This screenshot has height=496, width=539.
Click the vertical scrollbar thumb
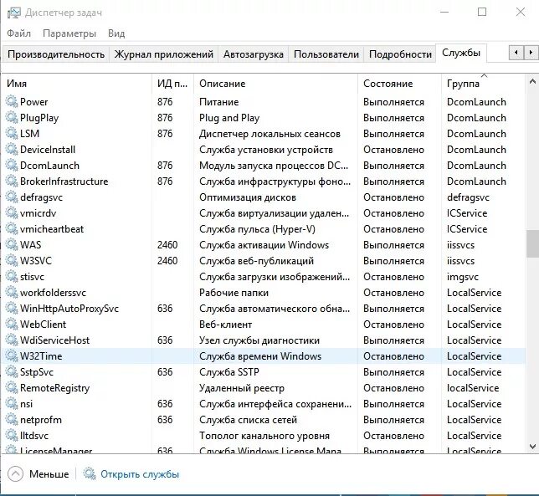(532, 243)
